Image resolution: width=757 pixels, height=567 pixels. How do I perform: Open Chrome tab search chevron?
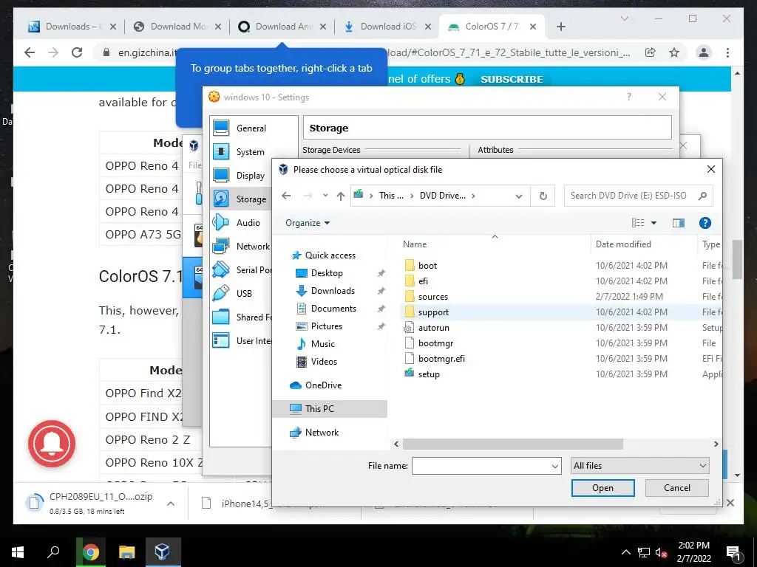pos(624,18)
